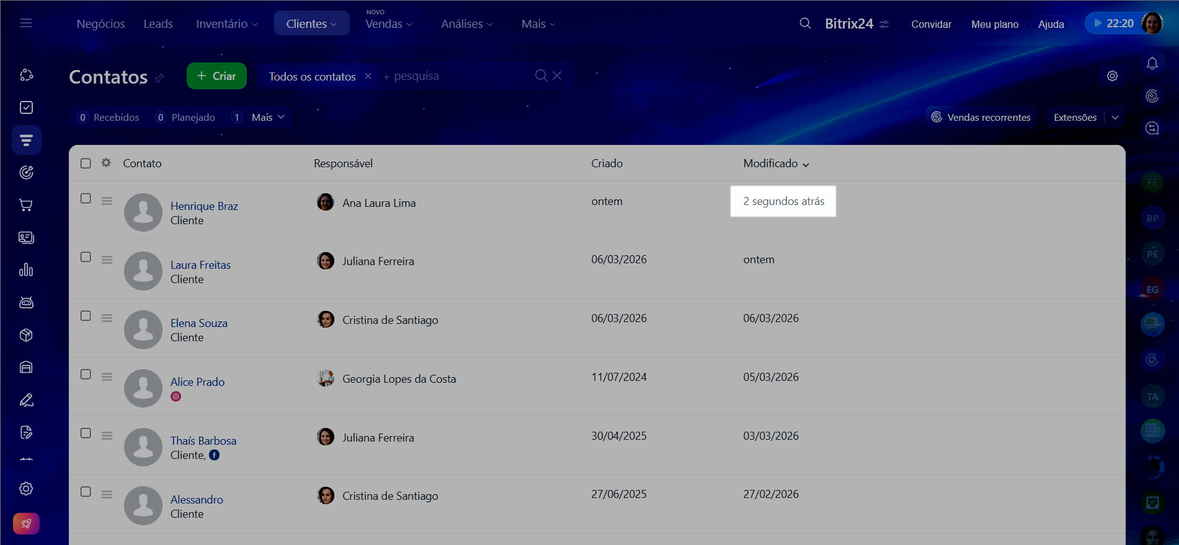1179x545 pixels.
Task: Open the shopping cart sidebar icon
Action: [x=26, y=205]
